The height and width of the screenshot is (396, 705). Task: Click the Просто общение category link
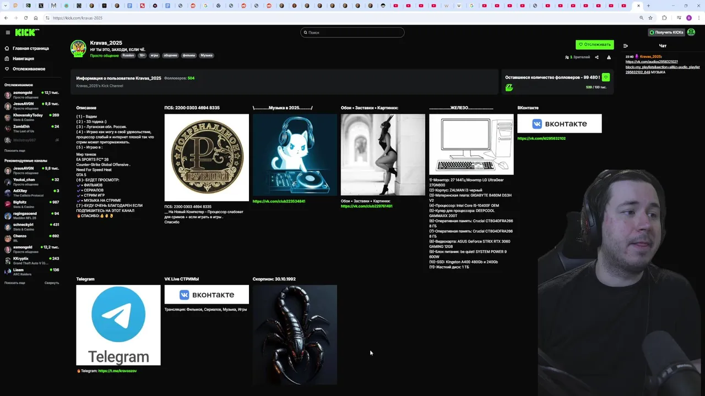click(x=104, y=56)
